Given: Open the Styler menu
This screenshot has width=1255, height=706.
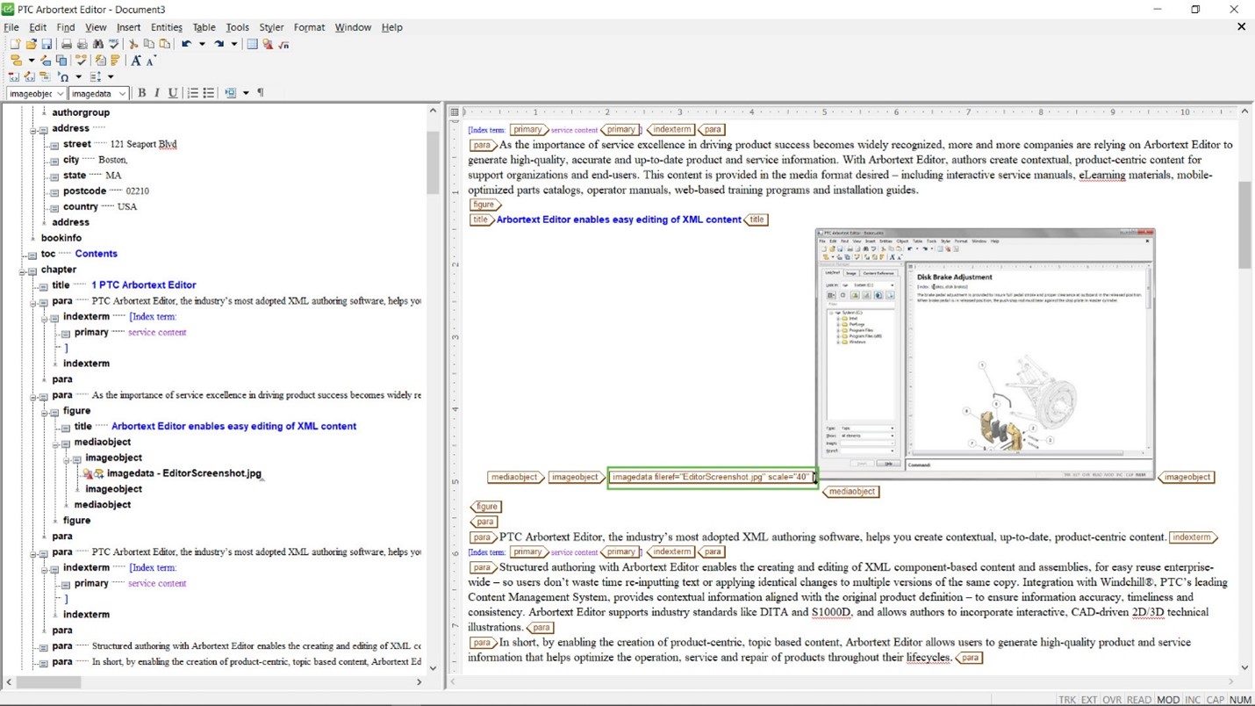Looking at the screenshot, I should pos(271,27).
